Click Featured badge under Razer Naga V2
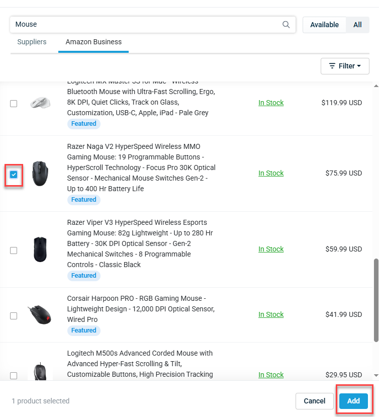 pyautogui.click(x=84, y=200)
